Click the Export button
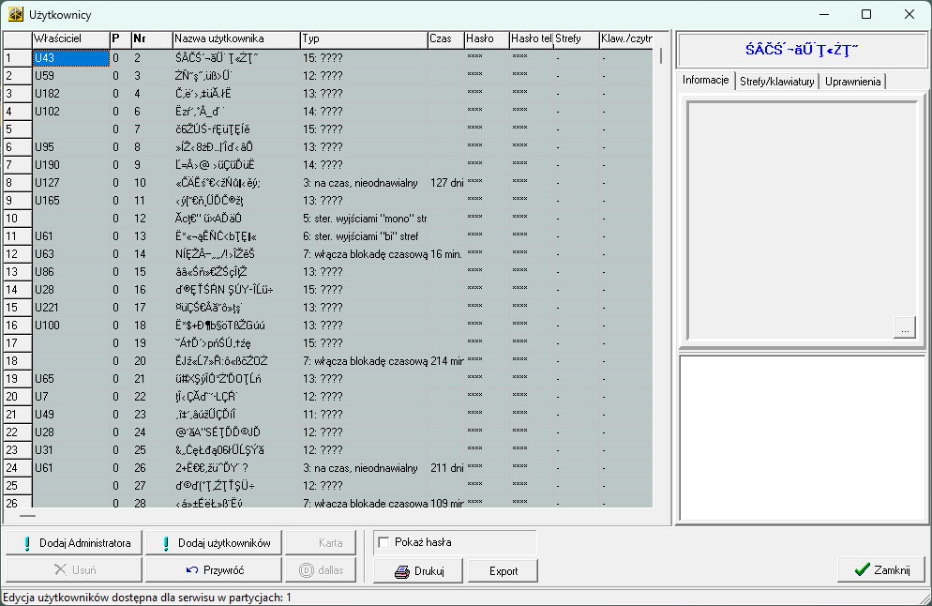Image resolution: width=932 pixels, height=606 pixels. click(x=504, y=570)
